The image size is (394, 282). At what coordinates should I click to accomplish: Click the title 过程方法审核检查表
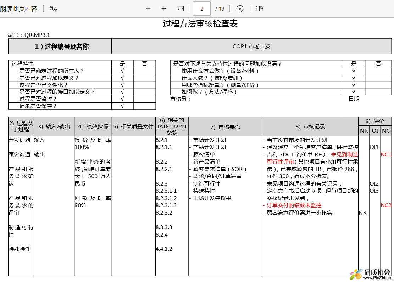[200, 24]
